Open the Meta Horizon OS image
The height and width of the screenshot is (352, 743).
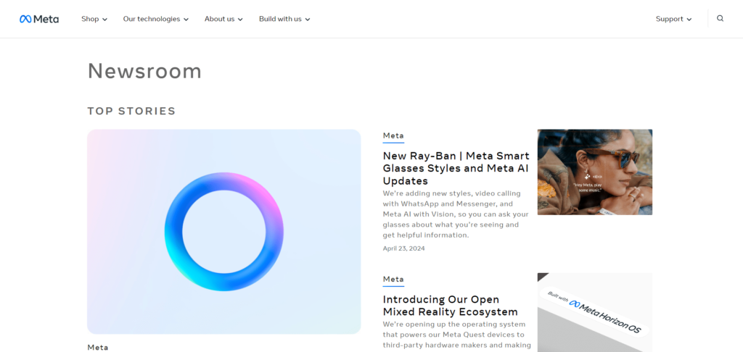click(595, 312)
